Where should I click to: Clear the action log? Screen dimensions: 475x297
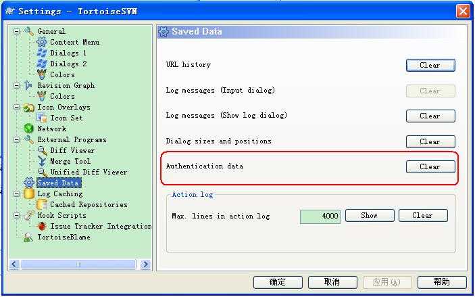[423, 216]
